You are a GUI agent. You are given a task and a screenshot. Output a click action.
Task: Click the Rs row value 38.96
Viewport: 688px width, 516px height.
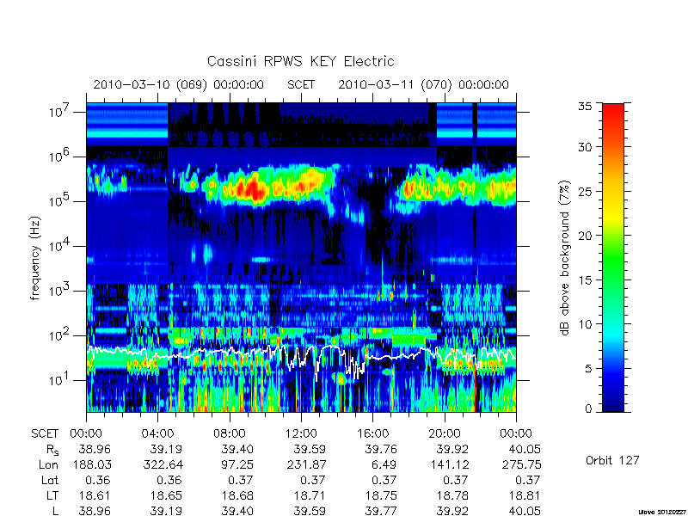tap(95, 449)
